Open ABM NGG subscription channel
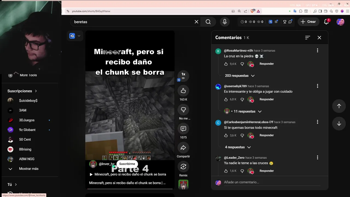Image resolution: width=350 pixels, height=197 pixels. 27,159
